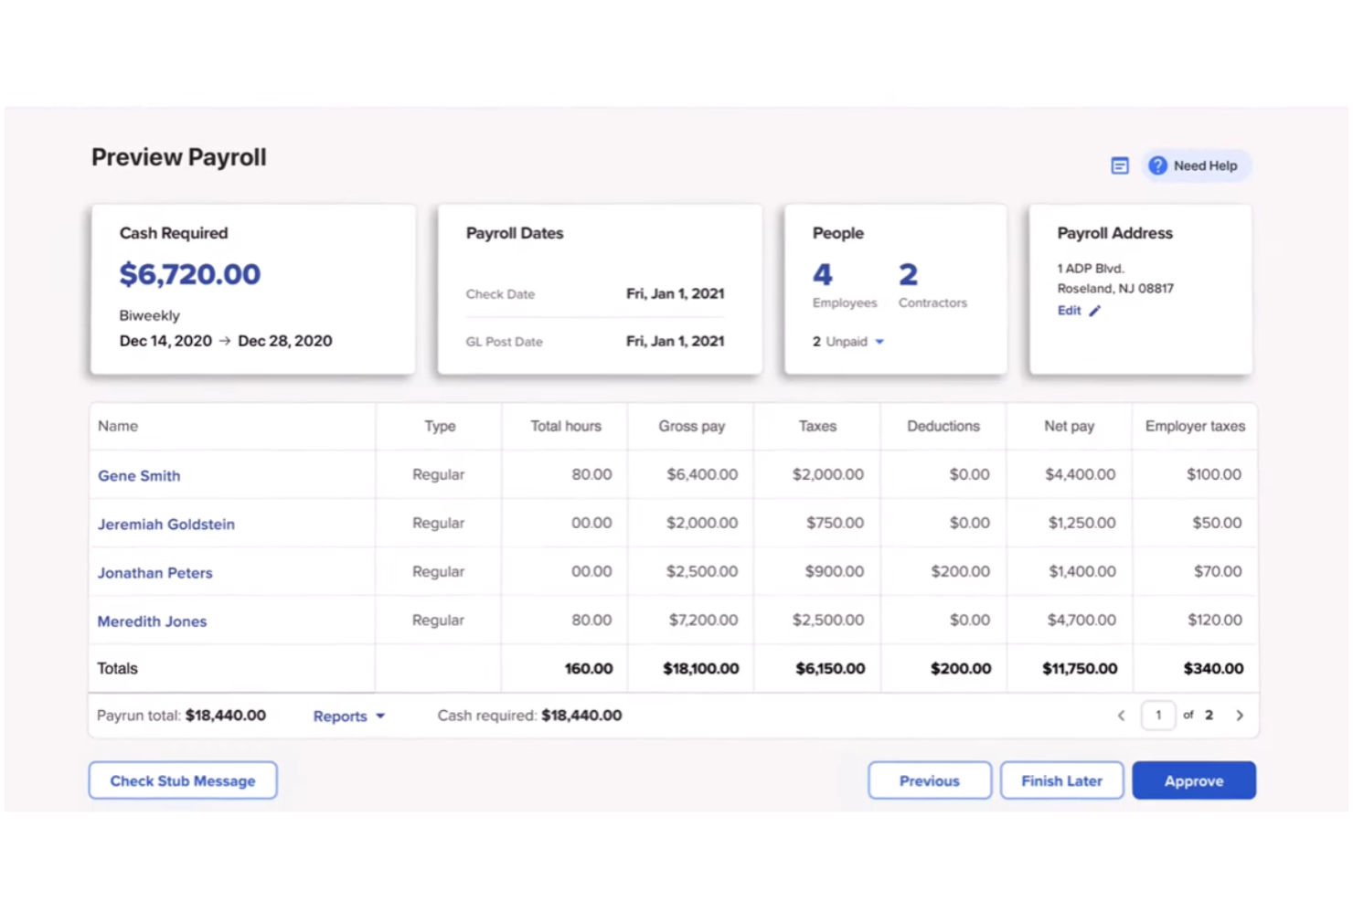Click the Payrun total $18,440.00 value

pyautogui.click(x=226, y=716)
